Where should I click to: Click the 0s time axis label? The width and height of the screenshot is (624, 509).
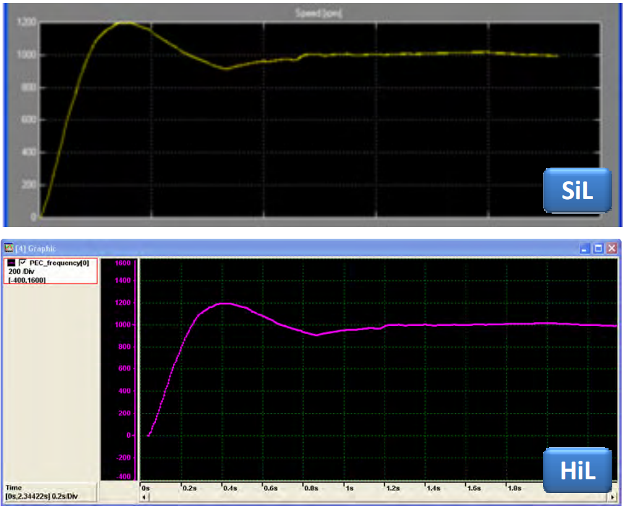[x=146, y=488]
